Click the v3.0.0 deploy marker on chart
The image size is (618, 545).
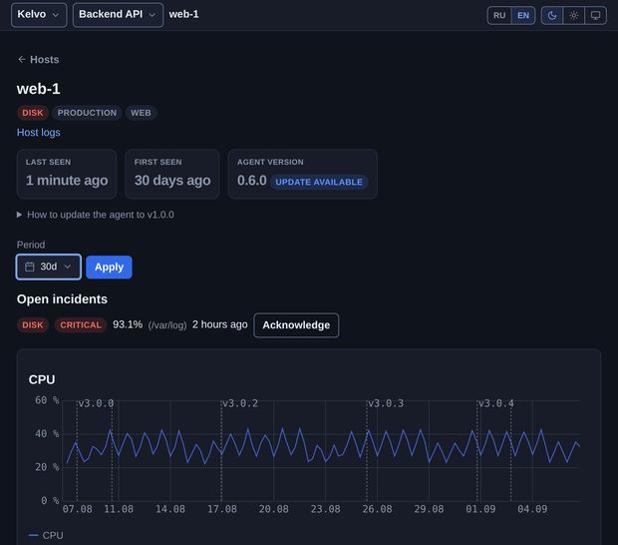(96, 403)
